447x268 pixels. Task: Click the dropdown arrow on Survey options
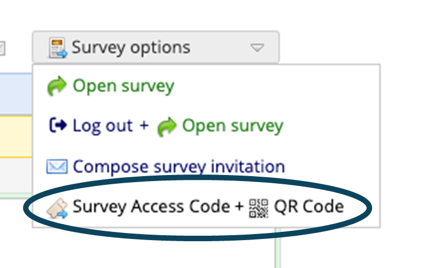pyautogui.click(x=257, y=48)
